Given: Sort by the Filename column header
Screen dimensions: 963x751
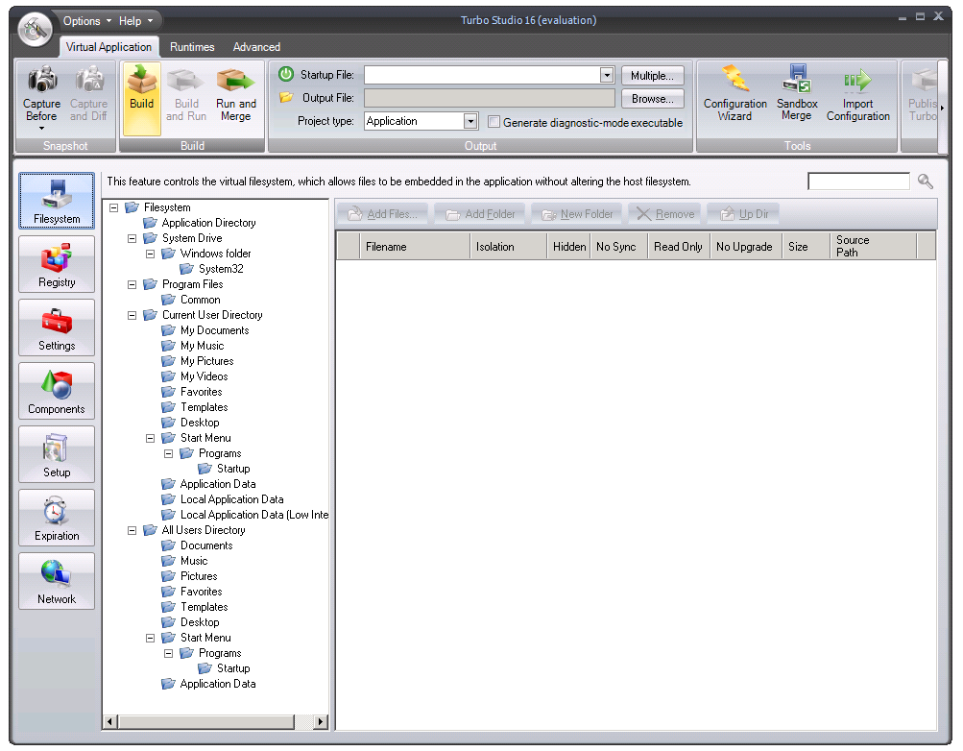Looking at the screenshot, I should point(415,246).
